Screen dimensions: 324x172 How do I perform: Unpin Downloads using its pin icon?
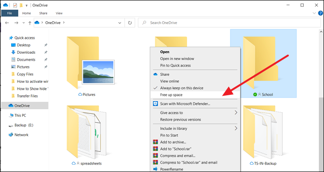[46, 52]
